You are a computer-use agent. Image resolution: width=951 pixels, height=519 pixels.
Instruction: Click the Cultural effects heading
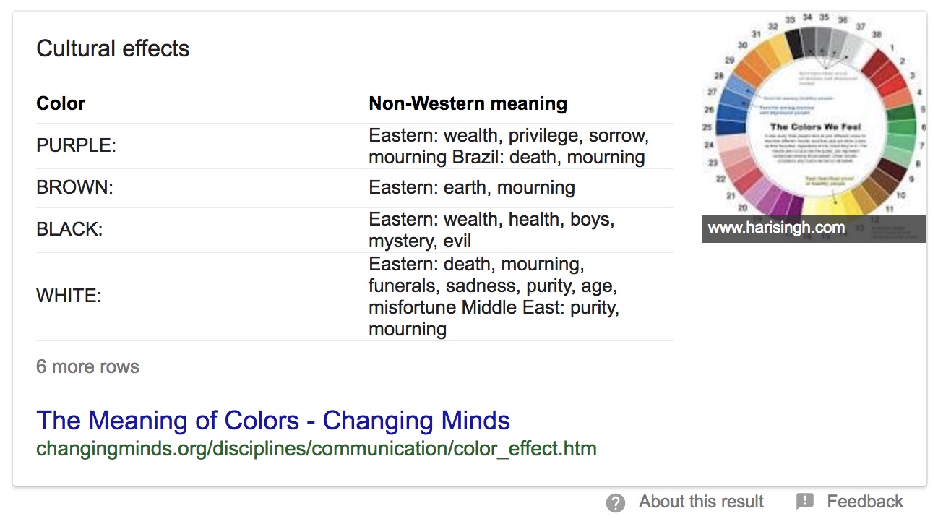pos(113,49)
